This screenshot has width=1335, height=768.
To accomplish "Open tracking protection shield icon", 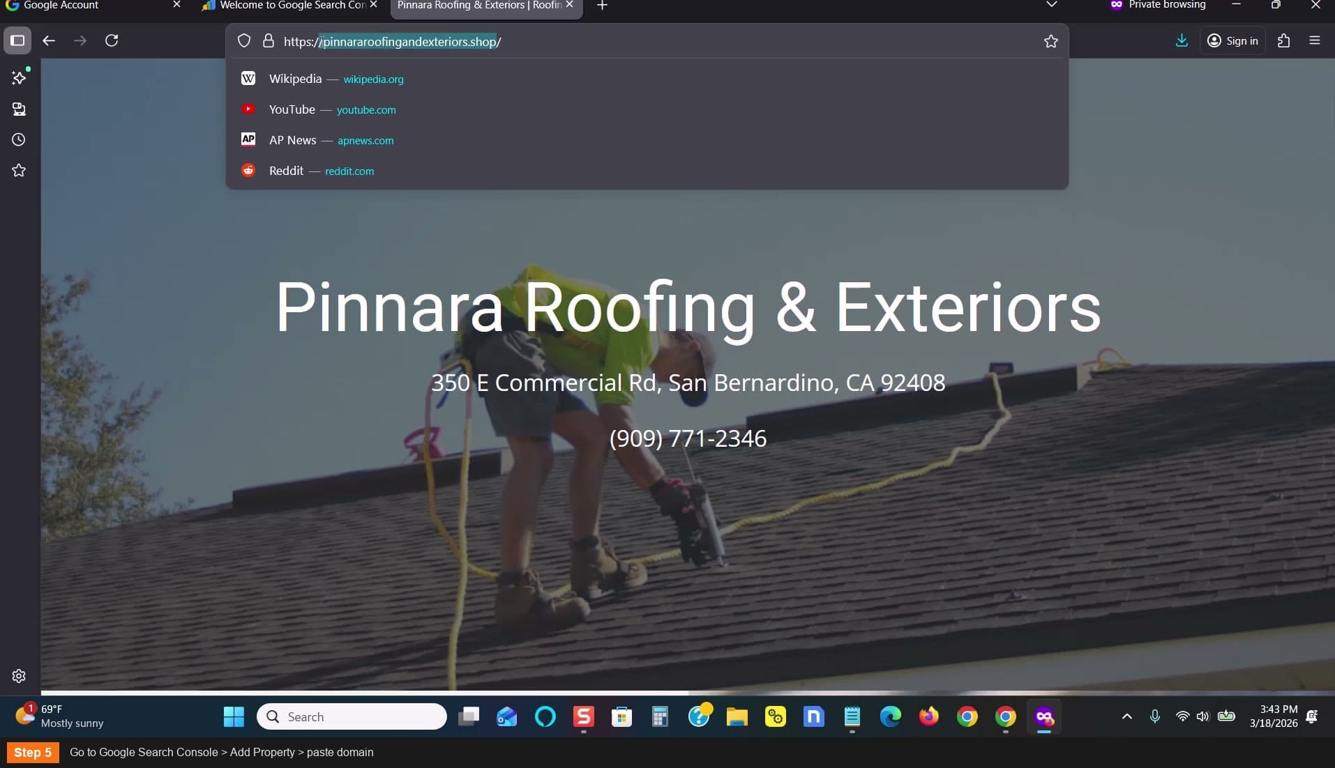I will (x=244, y=41).
